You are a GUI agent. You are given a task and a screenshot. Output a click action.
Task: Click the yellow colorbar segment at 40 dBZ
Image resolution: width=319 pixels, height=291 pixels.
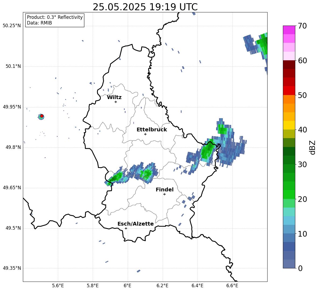point(289,125)
